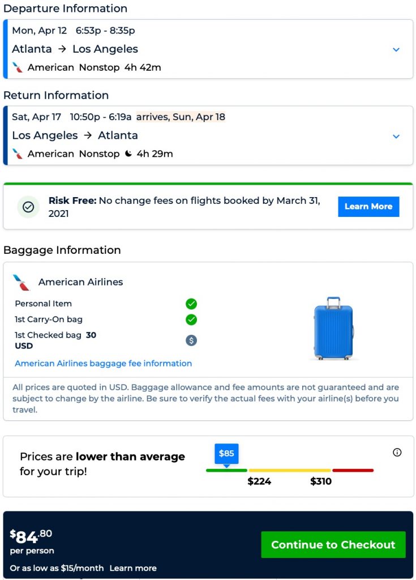416x580 pixels.
Task: Click 1st Carry-On bag green checkmark
Action: click(191, 319)
